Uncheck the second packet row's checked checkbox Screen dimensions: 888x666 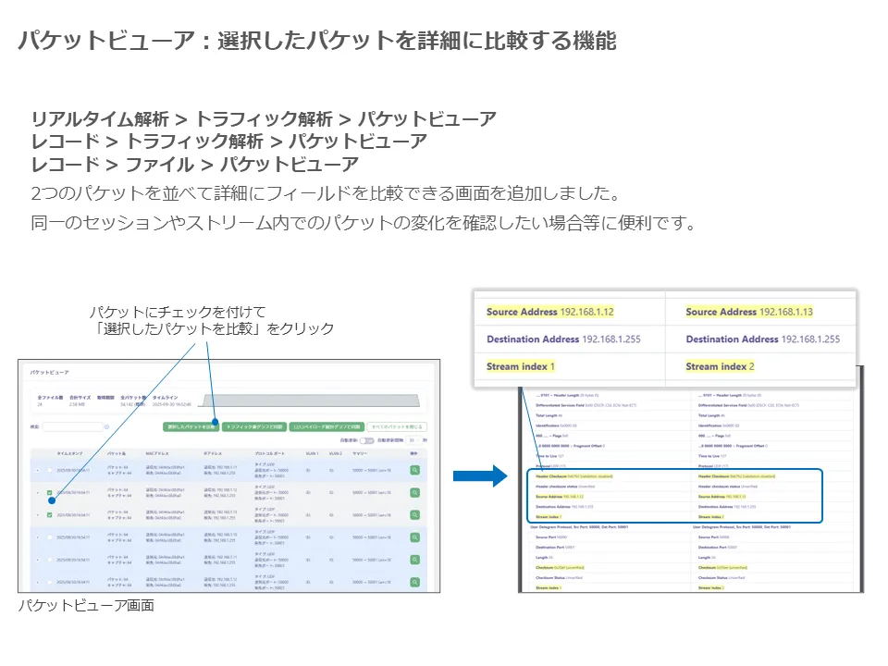(x=49, y=493)
